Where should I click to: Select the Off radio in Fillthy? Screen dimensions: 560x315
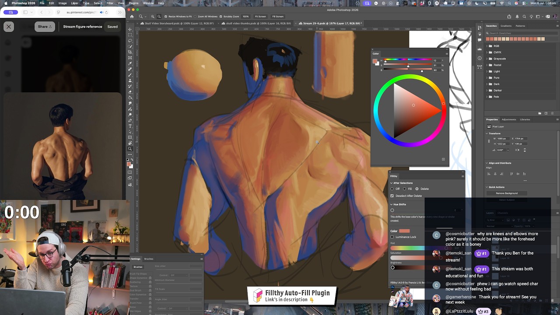click(x=392, y=189)
